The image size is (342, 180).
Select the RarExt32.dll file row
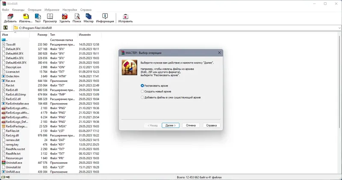pos(50,99)
